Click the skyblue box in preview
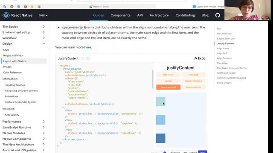This screenshot has width=273, height=153. (160, 120)
